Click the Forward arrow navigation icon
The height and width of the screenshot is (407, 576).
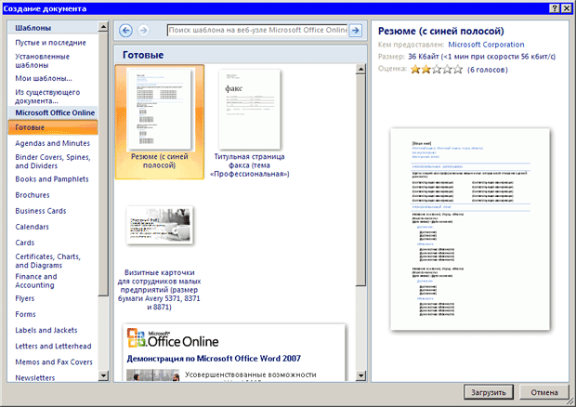pos(144,30)
